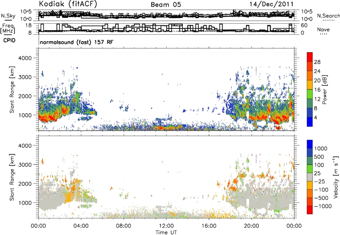340x235 pixels.
Task: Click the 'N.Sky' legend label
Action: [x=8, y=16]
